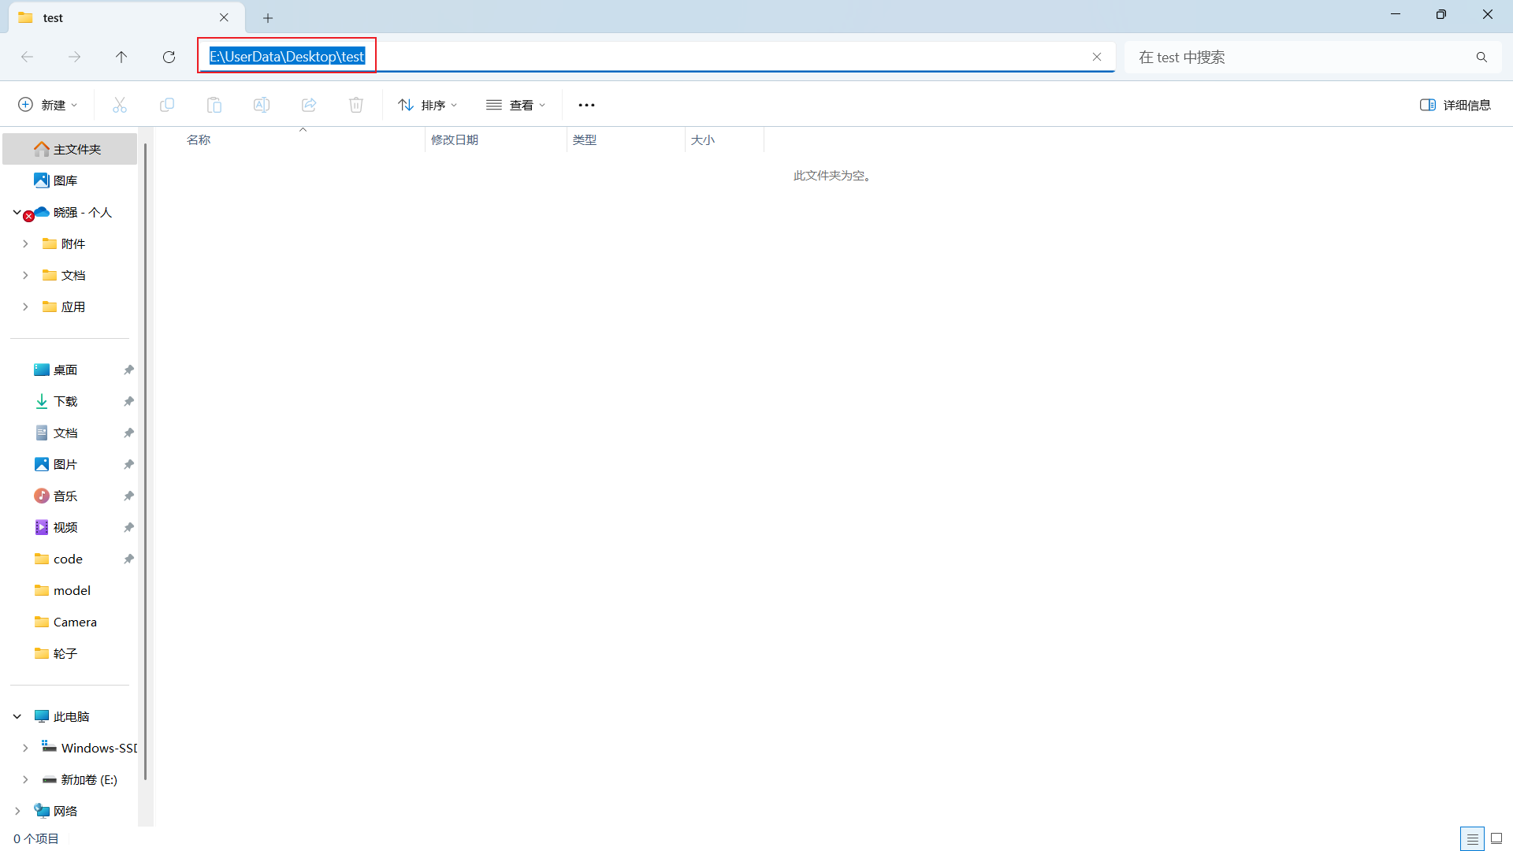Expand the 新加卷 (E:) drive tree node

tap(25, 779)
